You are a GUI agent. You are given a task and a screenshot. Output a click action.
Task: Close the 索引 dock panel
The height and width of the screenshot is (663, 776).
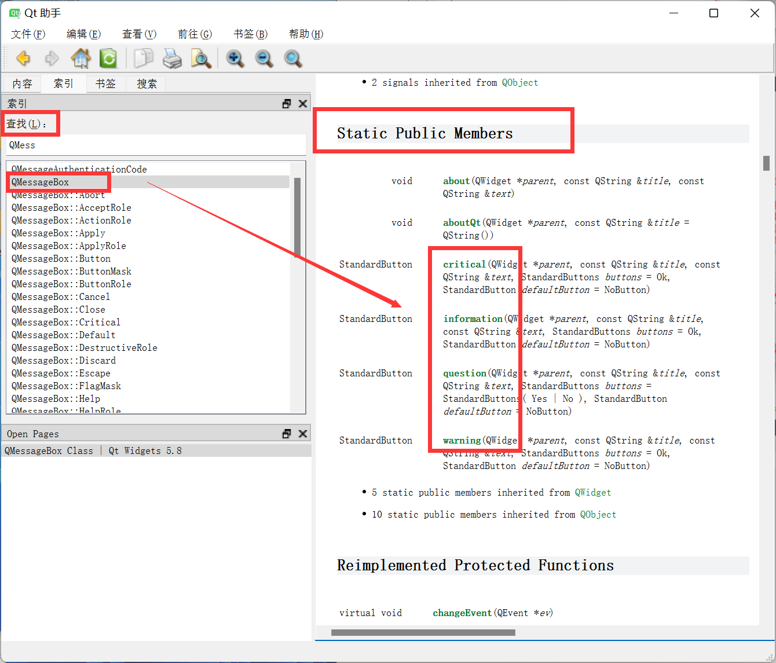[x=302, y=104]
